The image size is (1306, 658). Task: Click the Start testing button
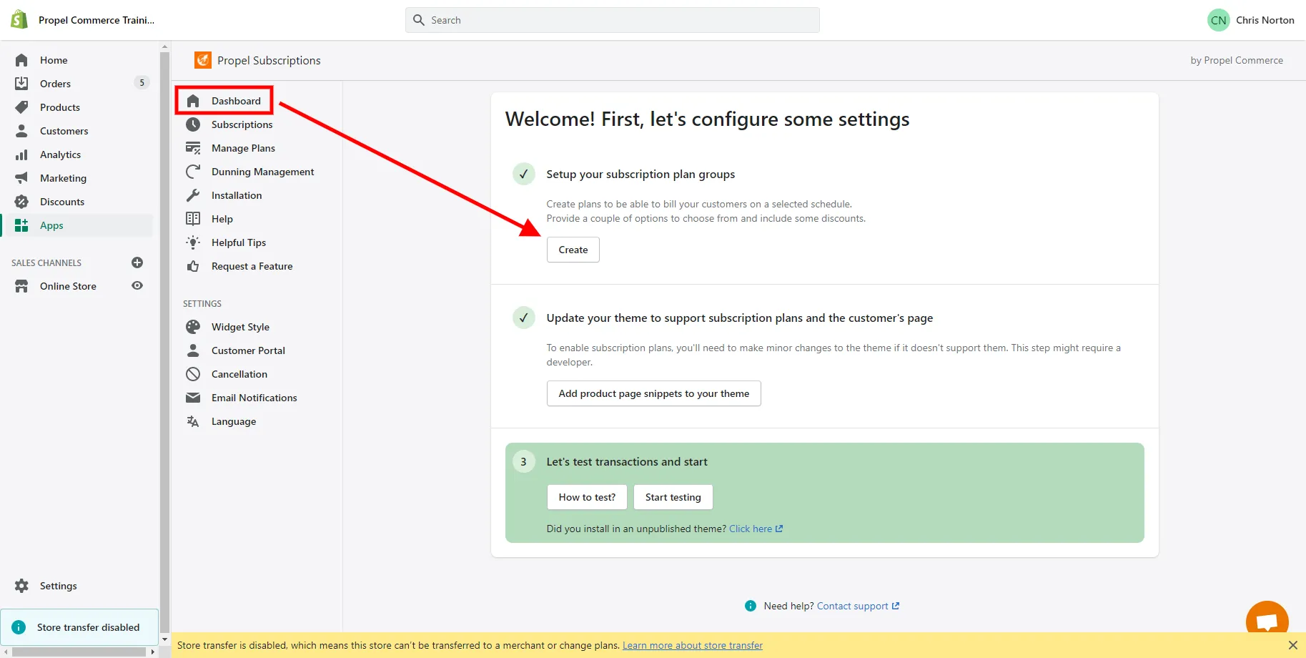(x=673, y=497)
